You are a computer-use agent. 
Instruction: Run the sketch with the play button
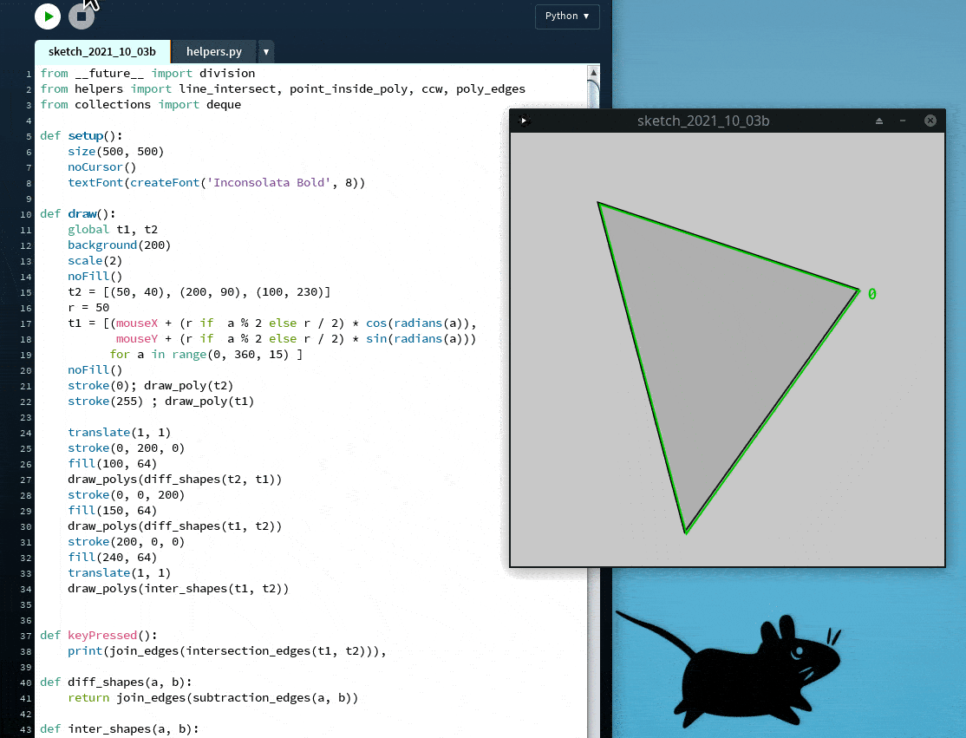[48, 16]
